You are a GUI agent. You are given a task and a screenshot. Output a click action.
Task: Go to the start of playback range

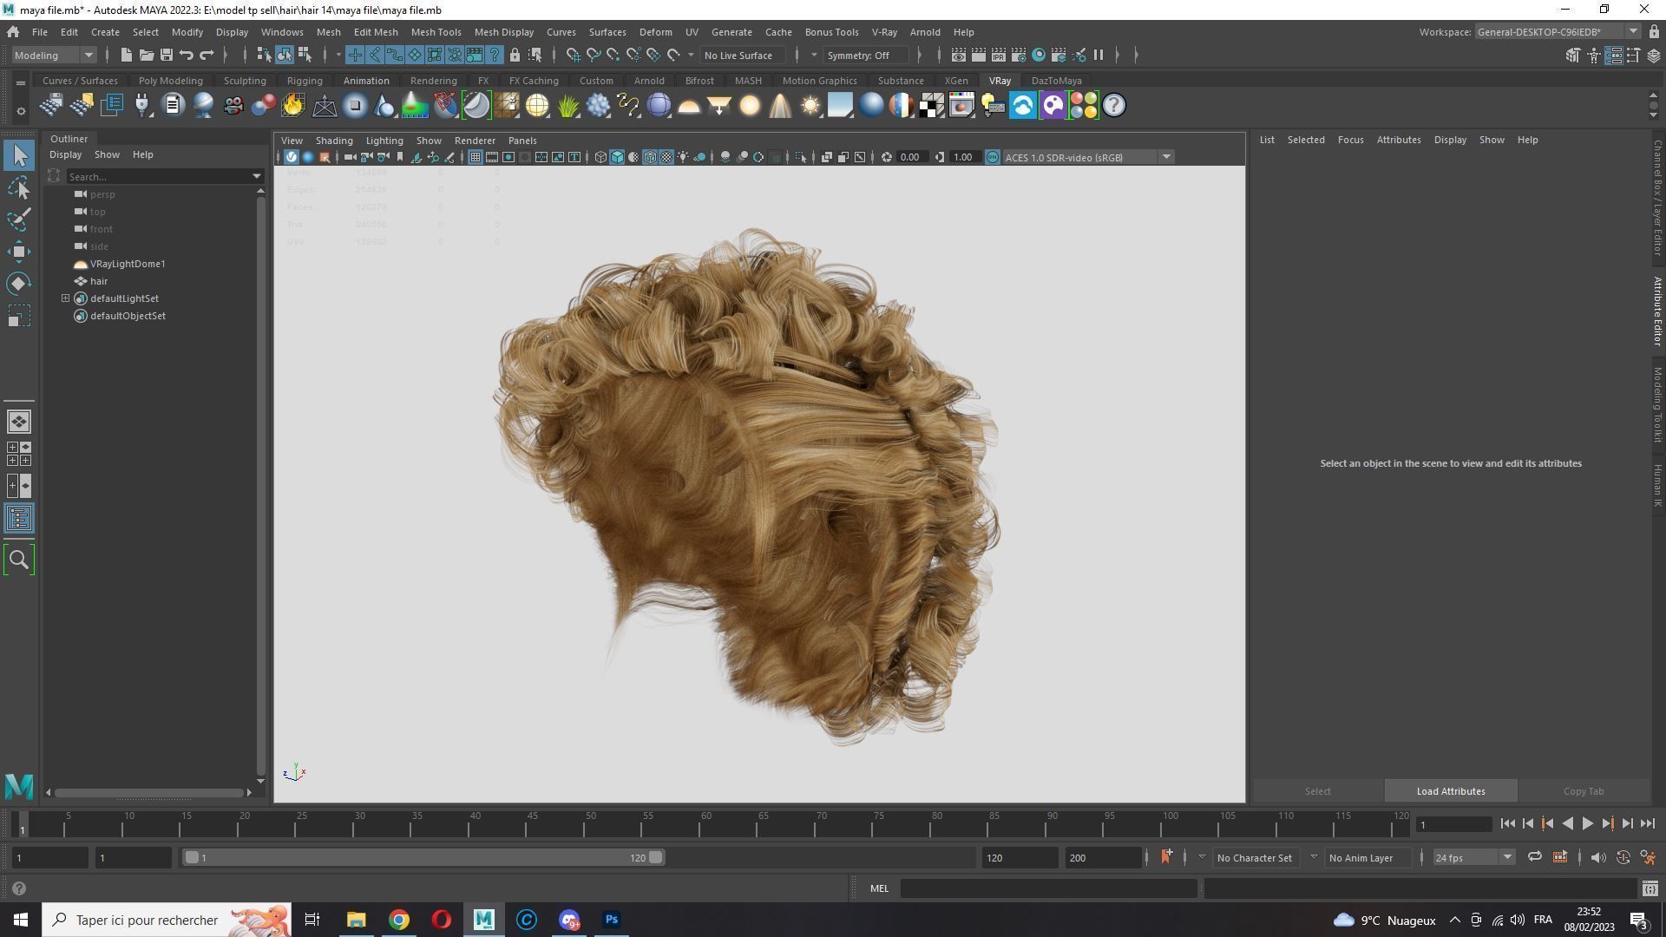click(1507, 823)
